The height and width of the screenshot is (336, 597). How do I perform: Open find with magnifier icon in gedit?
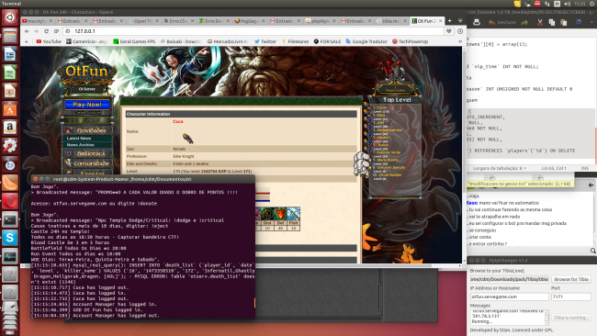(x=579, y=22)
